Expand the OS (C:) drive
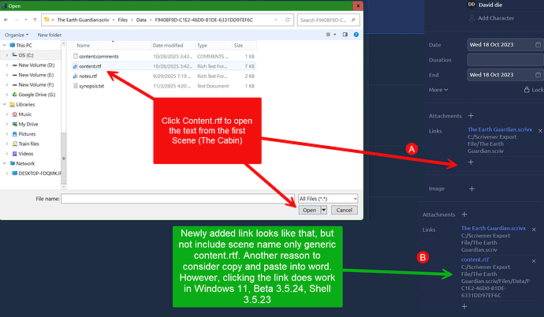The width and height of the screenshot is (544, 317). pos(6,55)
